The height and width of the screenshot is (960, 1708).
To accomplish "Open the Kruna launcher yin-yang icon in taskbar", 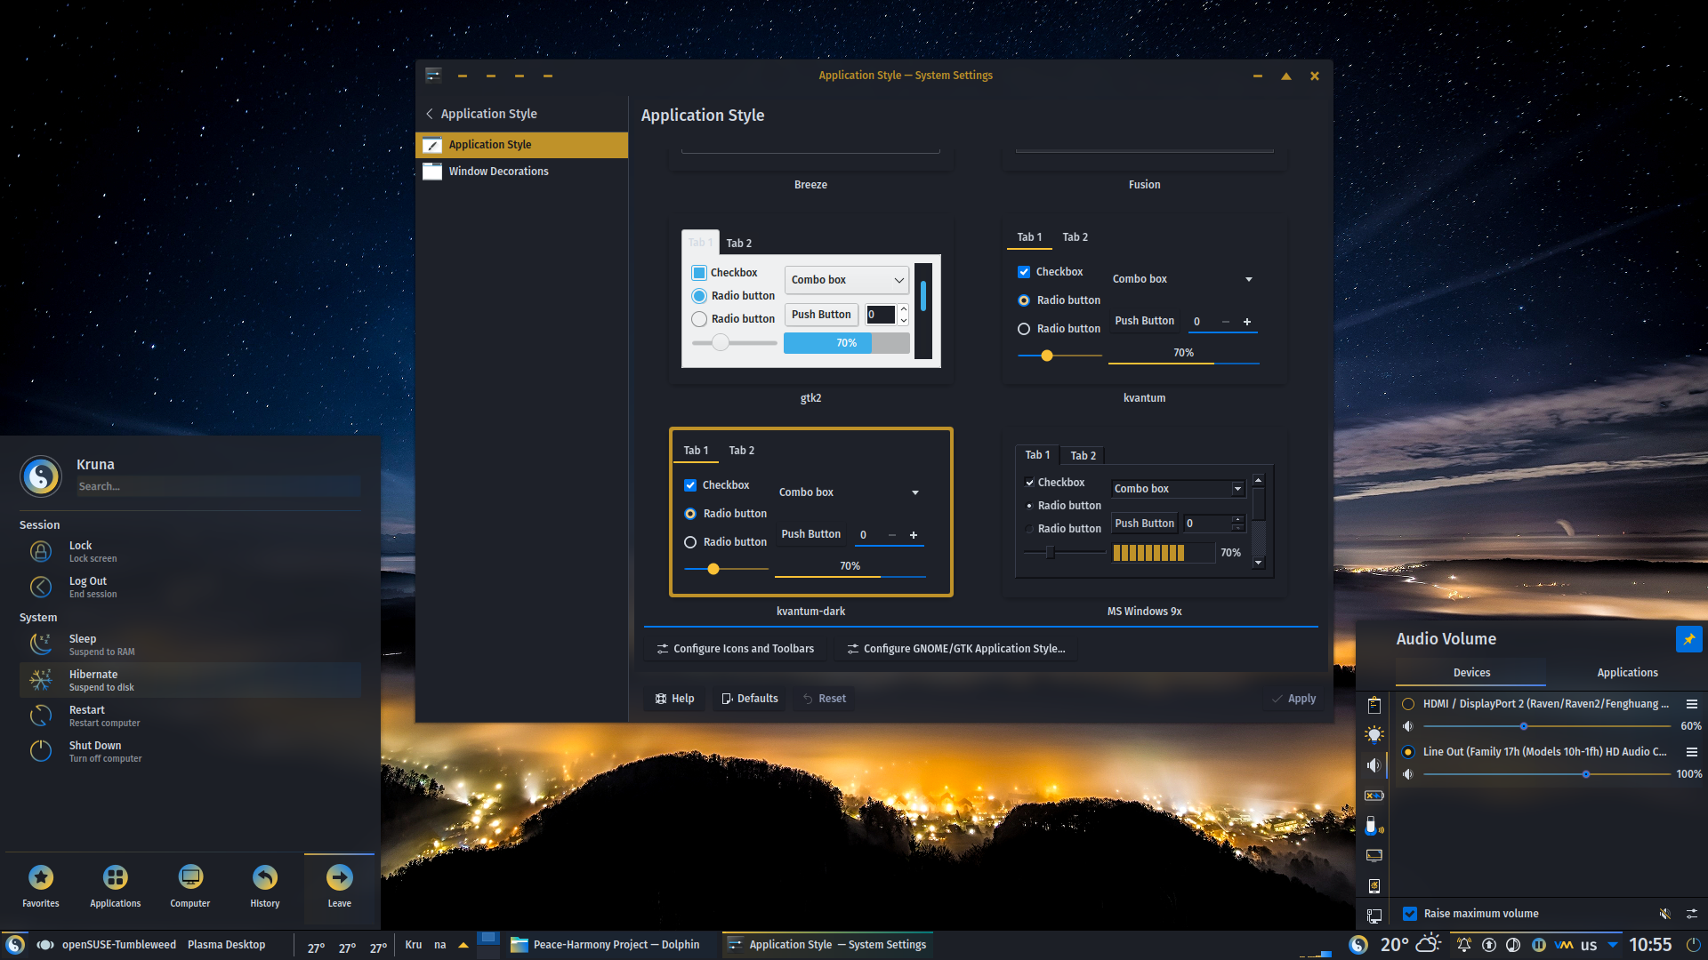I will tap(15, 945).
